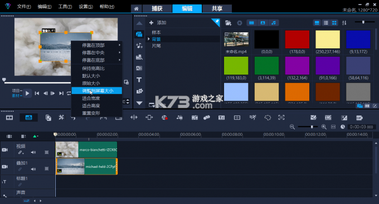Screen dimensions: 379x204
Task: Switch to timeline view
Action: point(28,118)
